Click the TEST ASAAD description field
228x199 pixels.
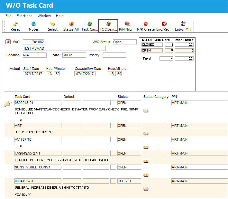click(x=64, y=48)
